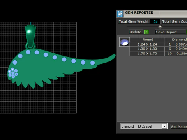Screen dimensions: 187x140
Task: Open the Diamond material dropdown
Action: click(x=164, y=126)
